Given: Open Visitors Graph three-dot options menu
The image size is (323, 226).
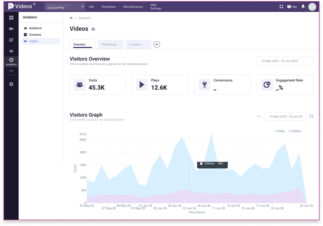Looking at the screenshot, I should pyautogui.click(x=259, y=116).
